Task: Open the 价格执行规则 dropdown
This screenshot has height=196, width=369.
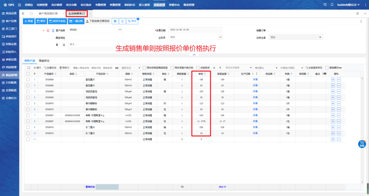Action: 291,68
